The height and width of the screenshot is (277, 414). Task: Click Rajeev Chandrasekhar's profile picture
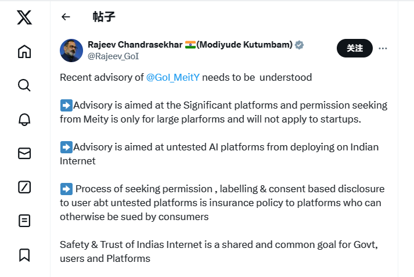click(x=71, y=51)
